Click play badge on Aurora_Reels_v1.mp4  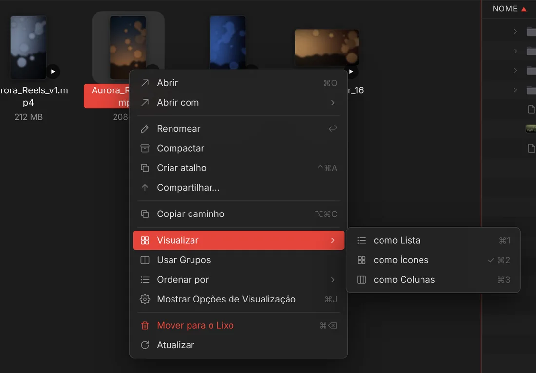coord(53,71)
